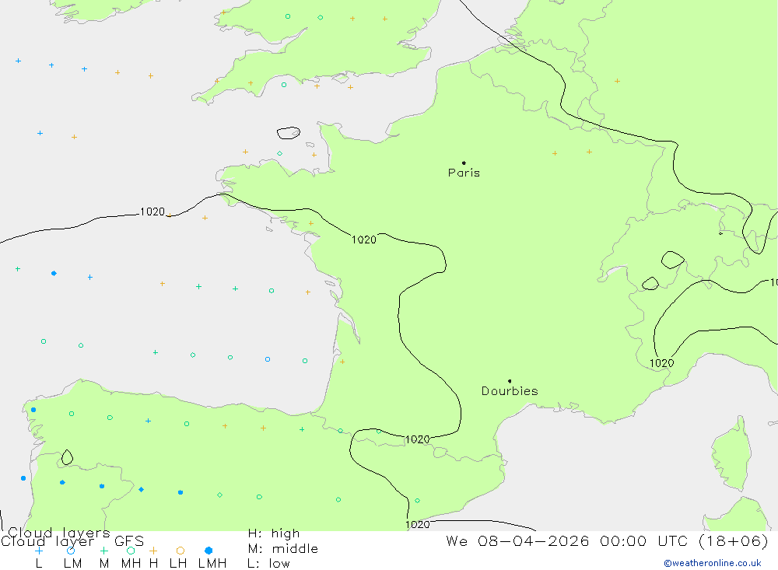
Task: Click the blue plus L legend symbol
Action: coord(39,551)
